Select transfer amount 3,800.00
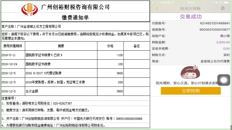This screenshot has width=232, height=130. pos(223,42)
